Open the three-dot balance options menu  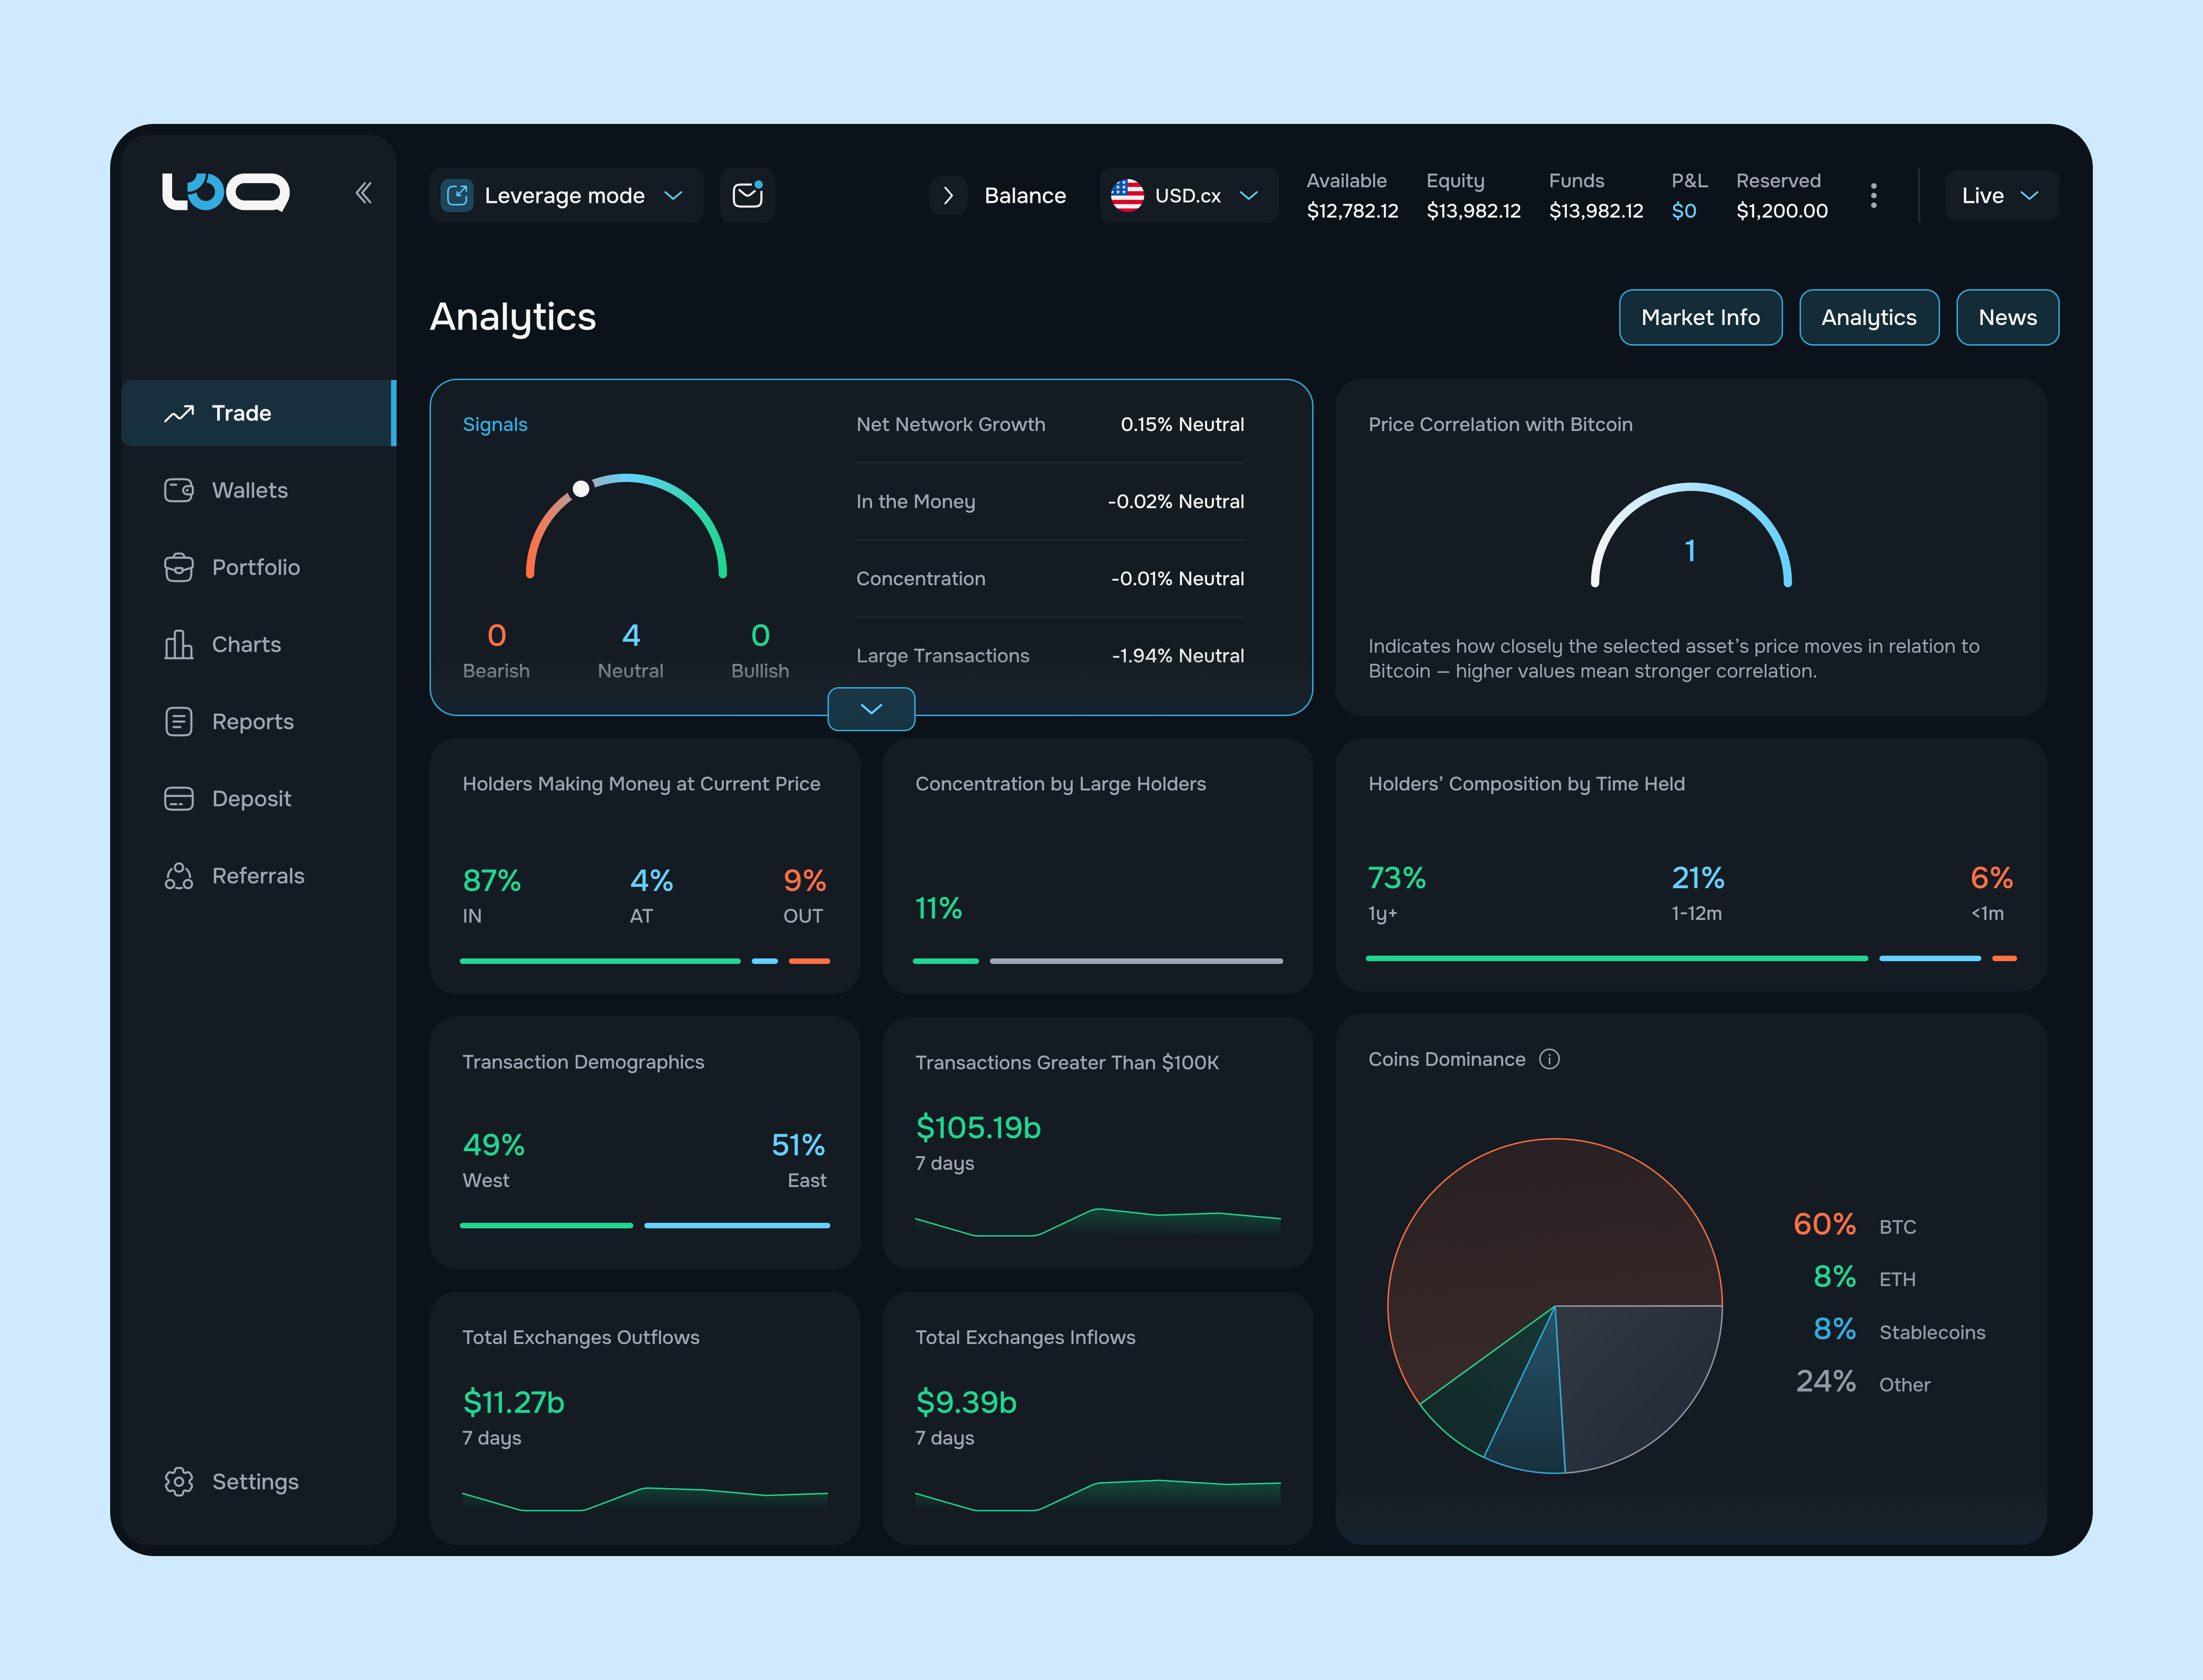(x=1873, y=195)
